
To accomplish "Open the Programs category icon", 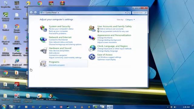I will (x=44, y=64).
